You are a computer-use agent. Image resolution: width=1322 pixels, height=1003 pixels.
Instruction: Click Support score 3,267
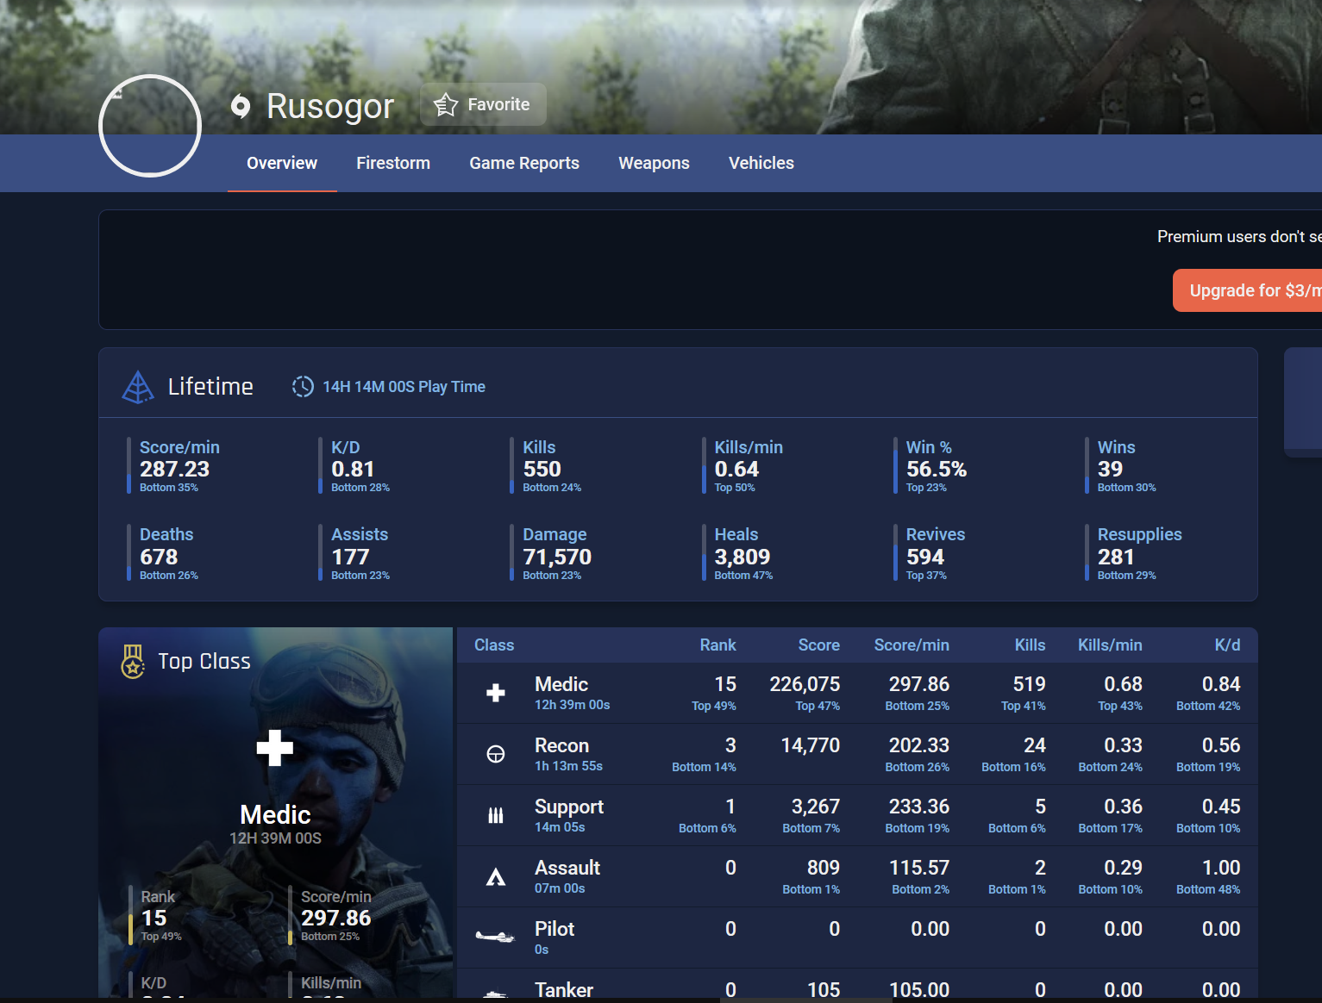(x=816, y=807)
